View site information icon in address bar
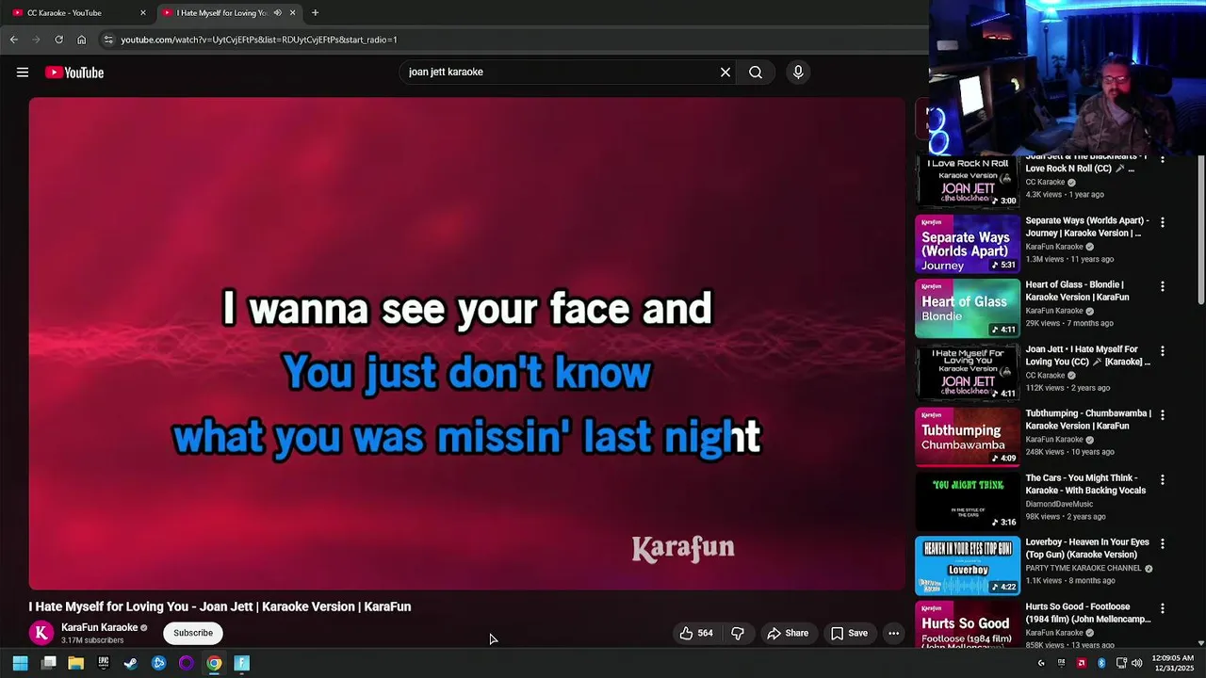Screen dimensions: 1206x678 tap(108, 40)
